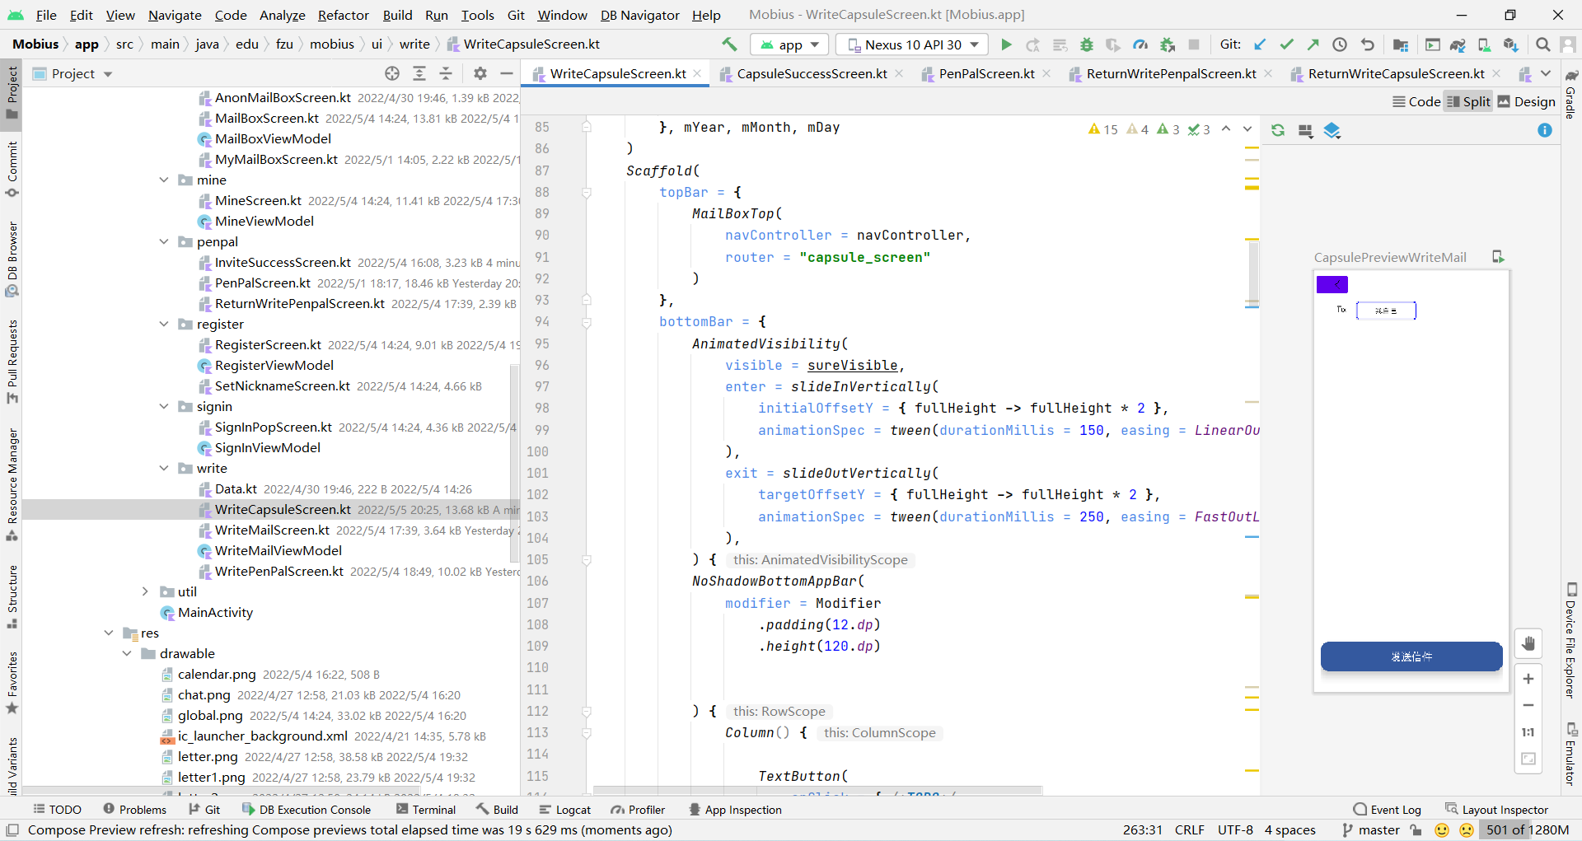
Task: Collapse the write folder
Action: [164, 468]
